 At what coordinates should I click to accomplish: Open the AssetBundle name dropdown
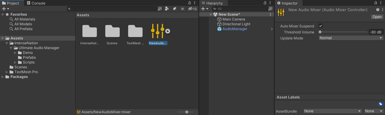pyautogui.click(x=333, y=111)
